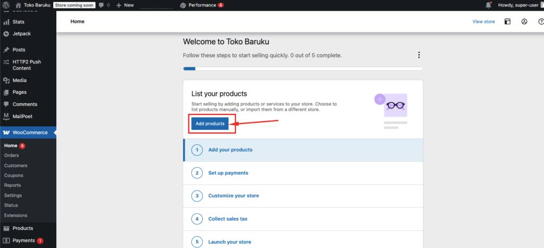Click the setup progress bar
The width and height of the screenshot is (544, 248).
[303, 69]
